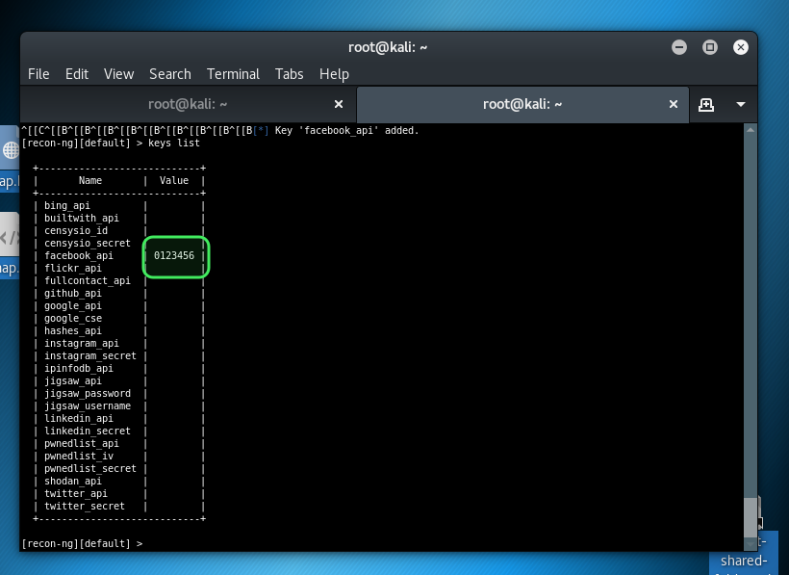Image resolution: width=789 pixels, height=575 pixels.
Task: Open the Search menu
Action: coord(169,74)
